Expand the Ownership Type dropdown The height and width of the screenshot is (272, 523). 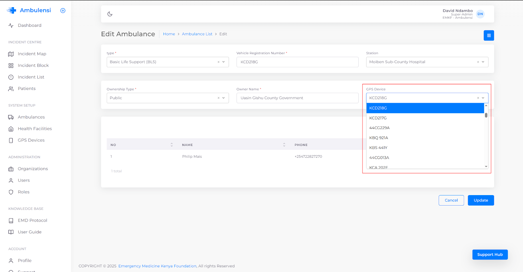[224, 98]
